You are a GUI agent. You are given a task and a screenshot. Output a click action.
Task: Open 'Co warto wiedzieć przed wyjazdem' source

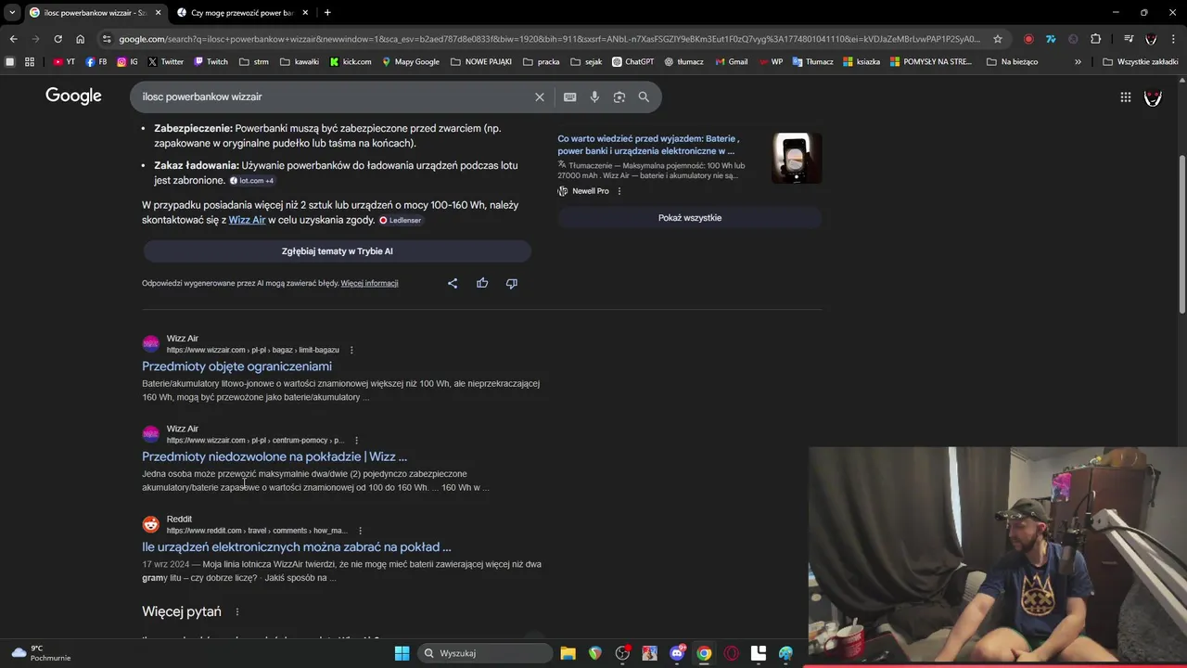(648, 145)
